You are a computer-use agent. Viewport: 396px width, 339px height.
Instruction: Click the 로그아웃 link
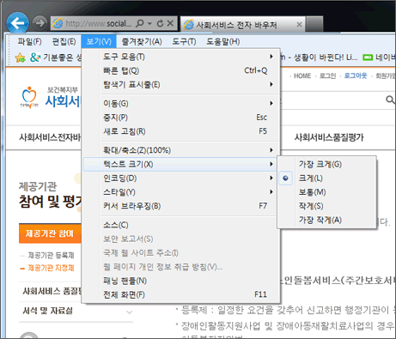(x=356, y=76)
